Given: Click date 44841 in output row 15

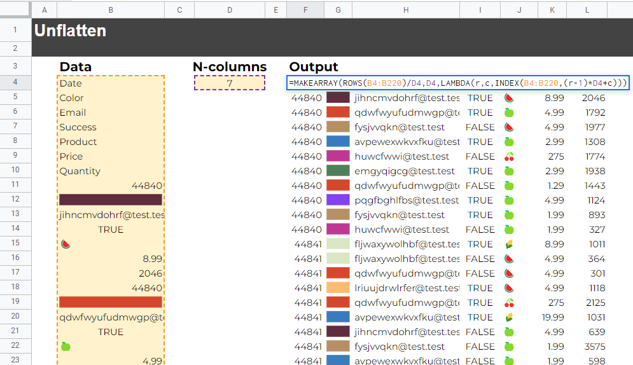Looking at the screenshot, I should (x=308, y=244).
